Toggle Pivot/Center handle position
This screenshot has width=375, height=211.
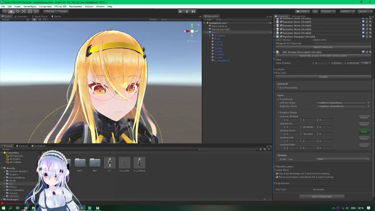(50, 11)
